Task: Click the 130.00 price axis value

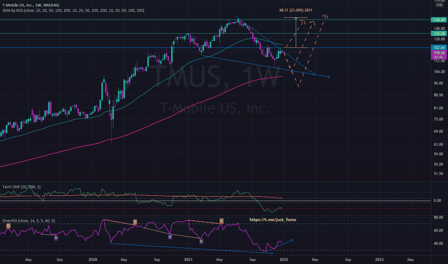Action: [439, 39]
